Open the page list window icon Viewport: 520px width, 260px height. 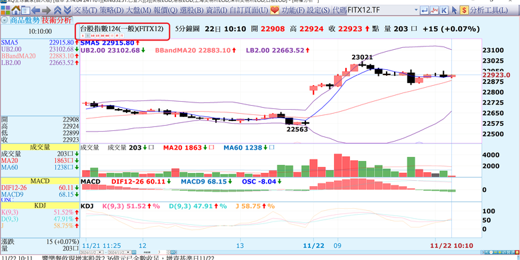(x=25, y=10)
